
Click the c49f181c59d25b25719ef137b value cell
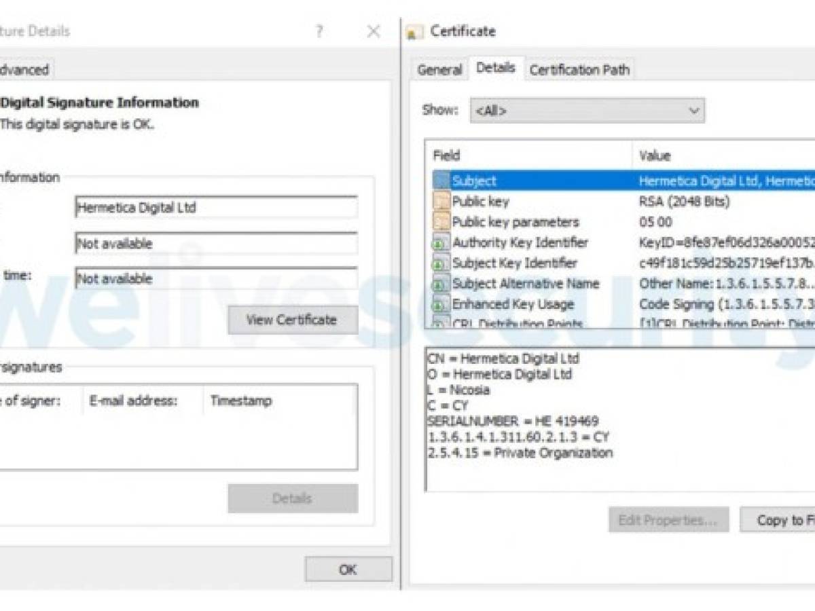coord(727,263)
